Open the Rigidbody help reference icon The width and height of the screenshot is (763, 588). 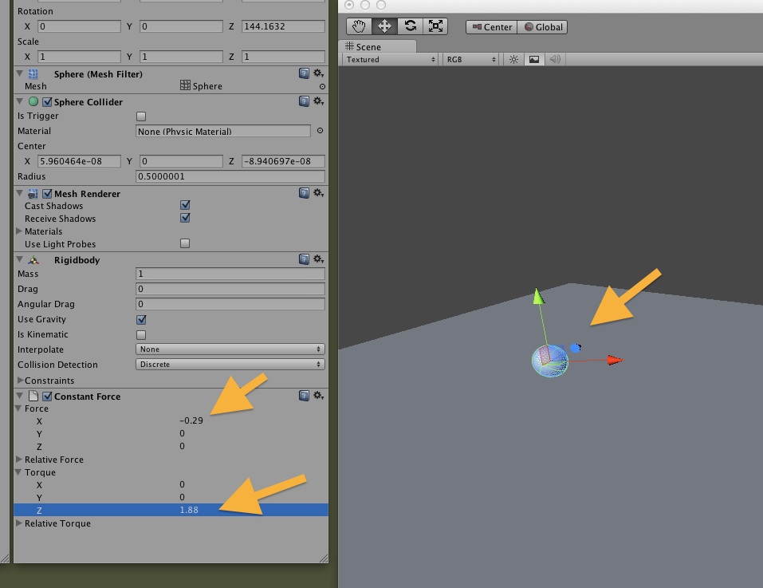click(304, 259)
